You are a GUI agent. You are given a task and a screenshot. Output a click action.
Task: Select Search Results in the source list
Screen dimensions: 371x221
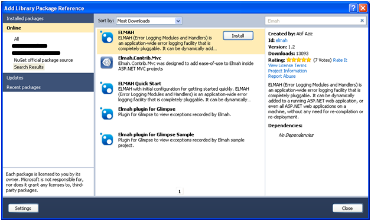[x=28, y=67]
